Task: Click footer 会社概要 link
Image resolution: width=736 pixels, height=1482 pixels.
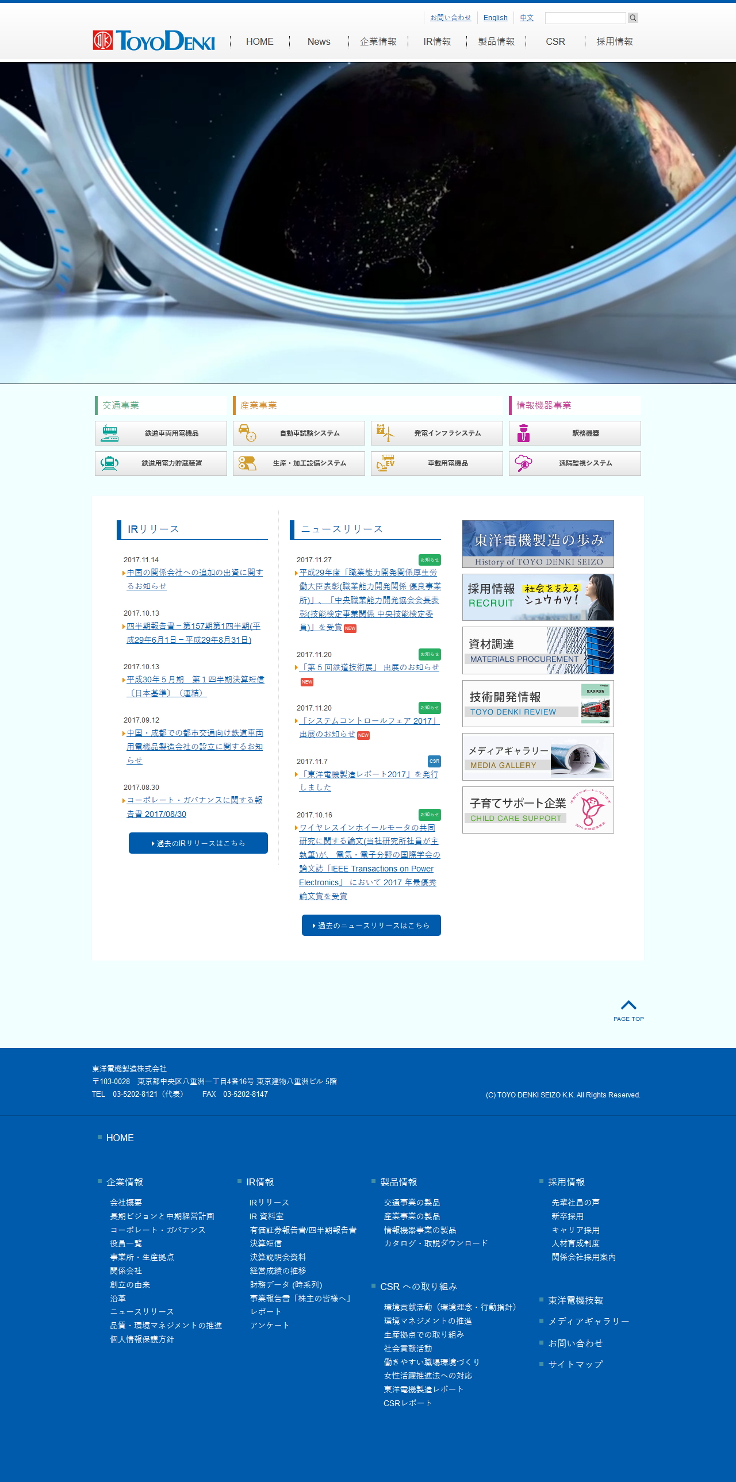Action: point(126,1203)
